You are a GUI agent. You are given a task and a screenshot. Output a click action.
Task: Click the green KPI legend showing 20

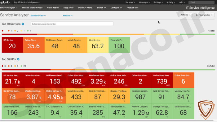pos(23,66)
